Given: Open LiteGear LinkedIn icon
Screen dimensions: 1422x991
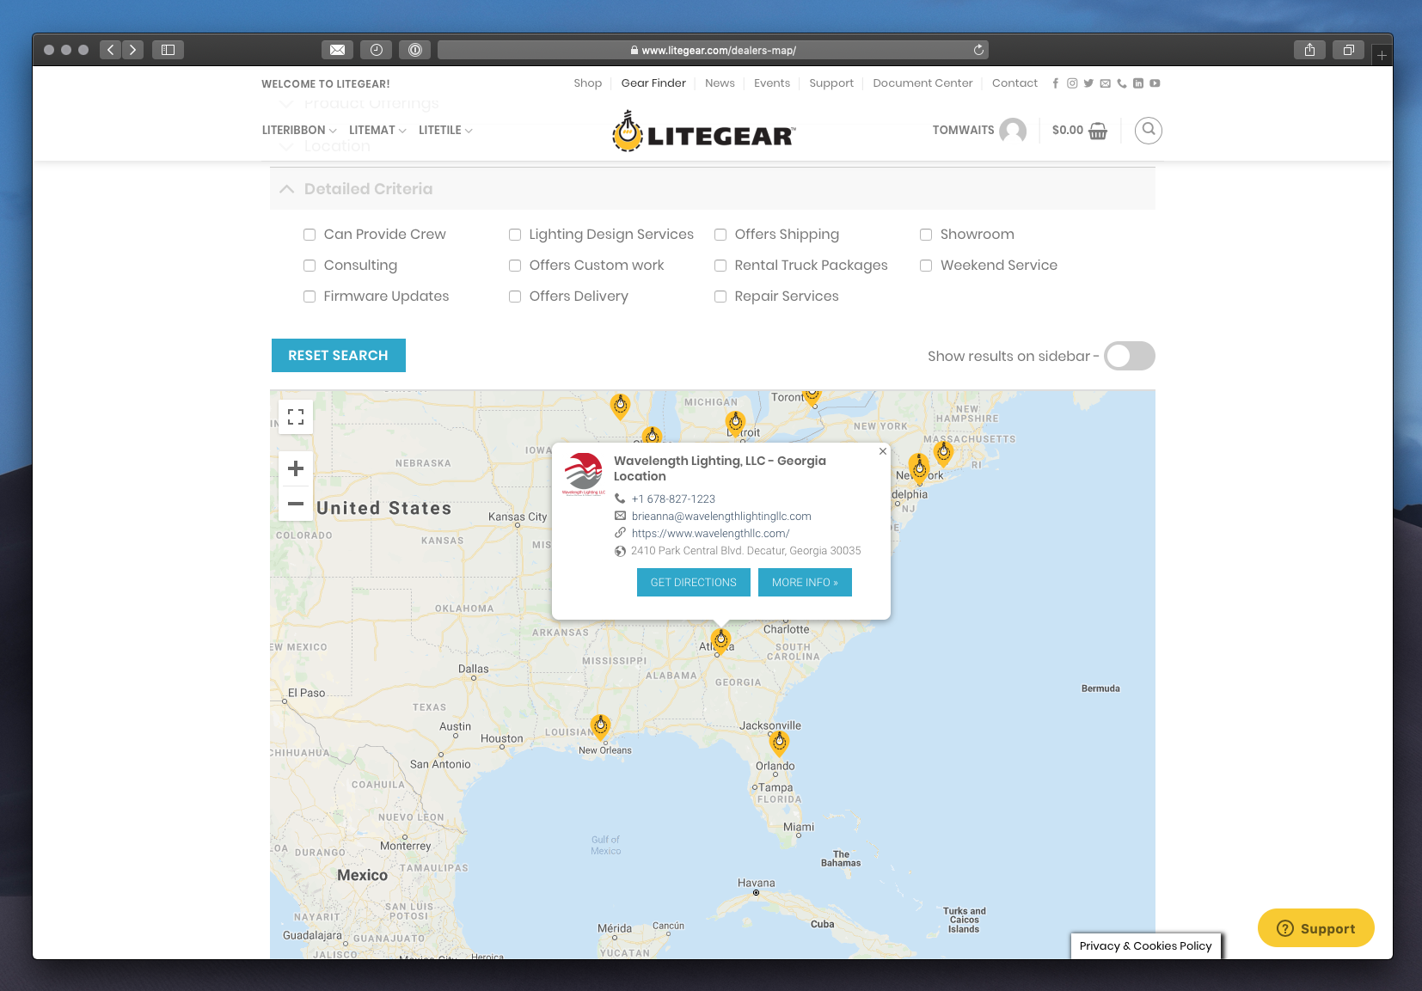Looking at the screenshot, I should point(1138,83).
